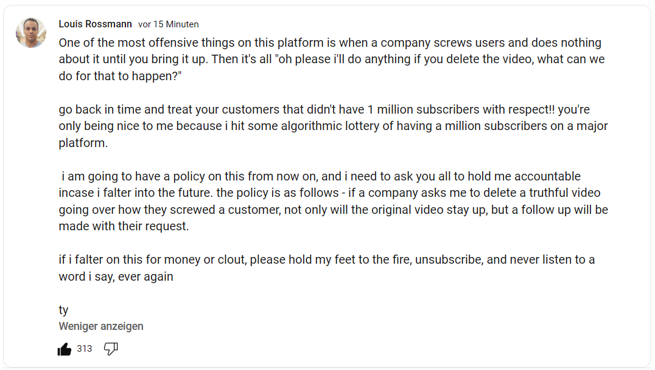Image resolution: width=655 pixels, height=370 pixels.
Task: Click the line starting 'go back in time'
Action: point(324,110)
